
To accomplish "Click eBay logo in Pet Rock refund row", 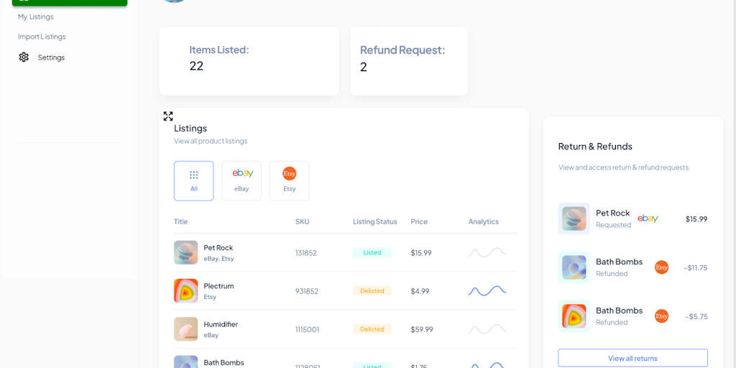I will [x=648, y=218].
